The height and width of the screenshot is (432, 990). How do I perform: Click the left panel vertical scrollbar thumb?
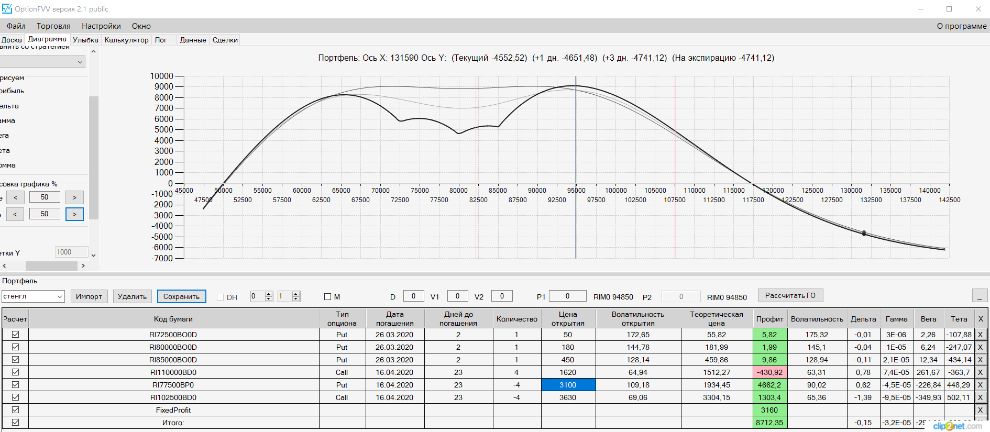[93, 157]
